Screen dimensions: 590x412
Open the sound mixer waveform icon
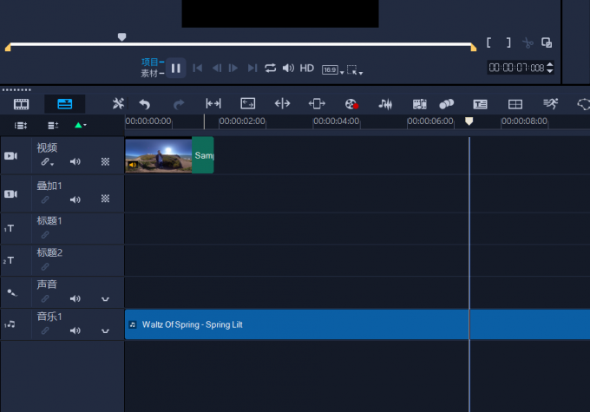pyautogui.click(x=385, y=104)
